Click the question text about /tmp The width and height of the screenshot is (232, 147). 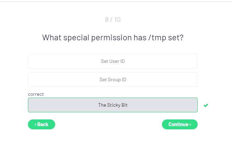point(112,37)
